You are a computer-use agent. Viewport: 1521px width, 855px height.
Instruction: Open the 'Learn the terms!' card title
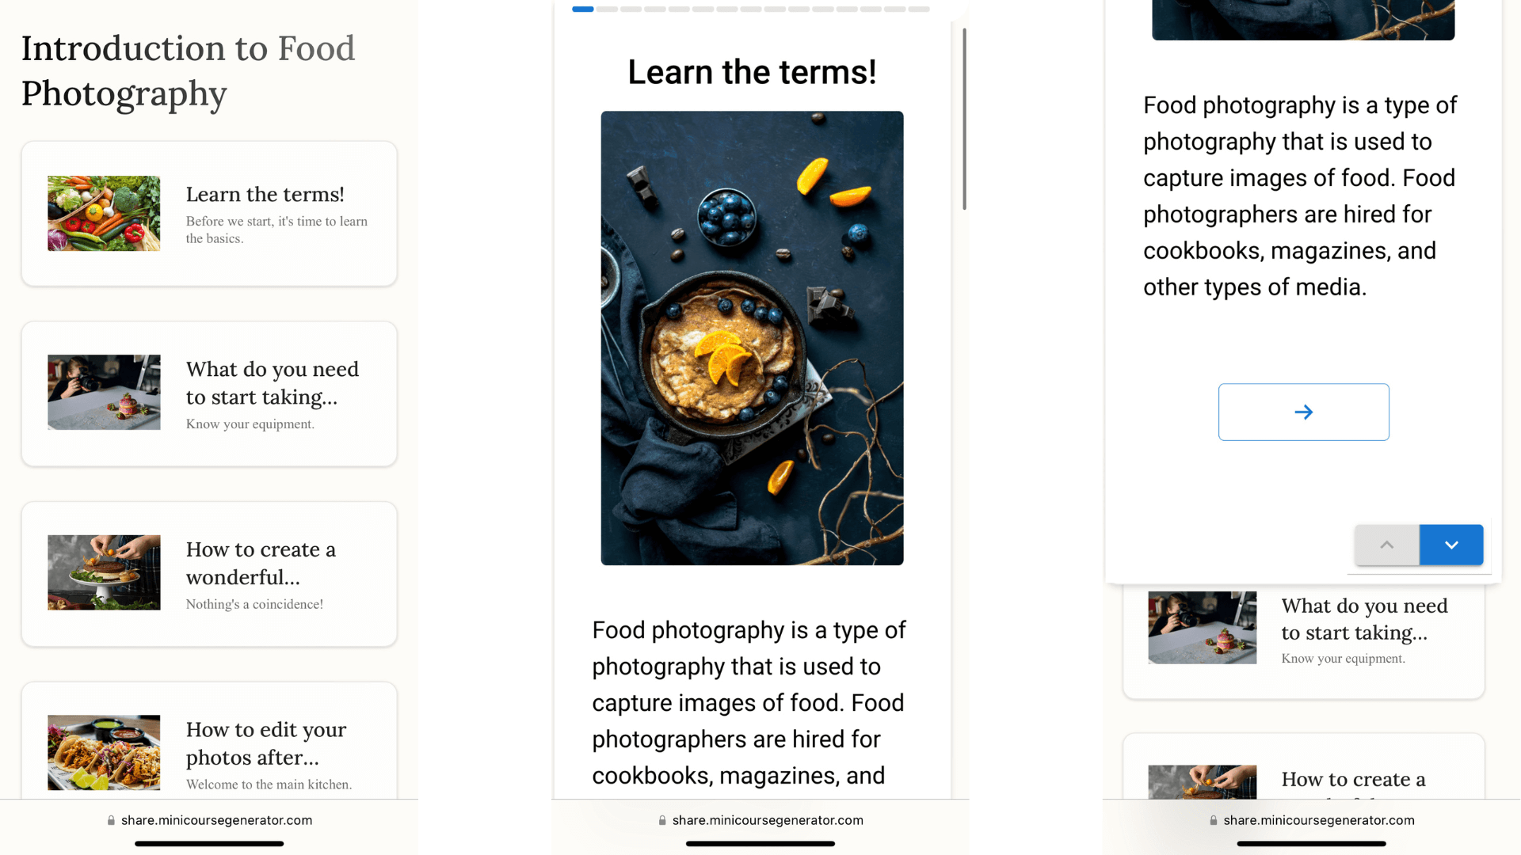click(x=265, y=195)
